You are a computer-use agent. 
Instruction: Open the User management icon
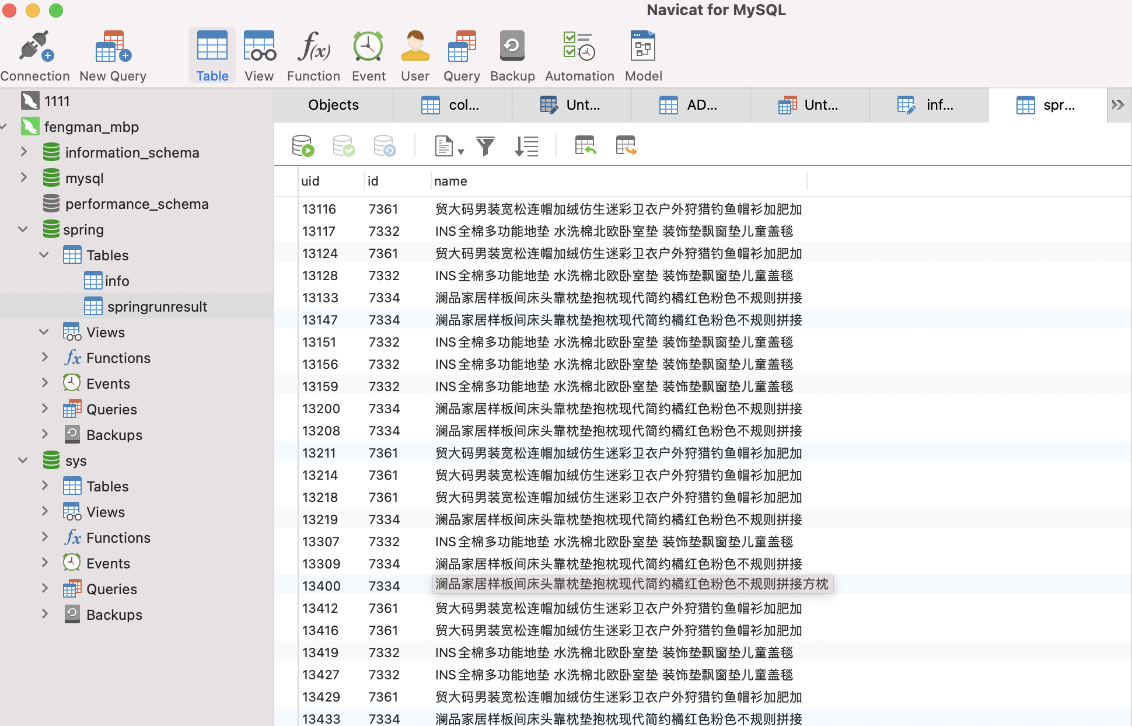(x=415, y=56)
